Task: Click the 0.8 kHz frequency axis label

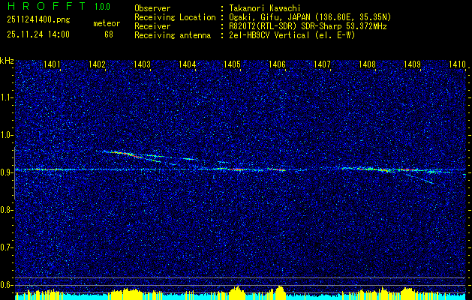Action: (6, 210)
